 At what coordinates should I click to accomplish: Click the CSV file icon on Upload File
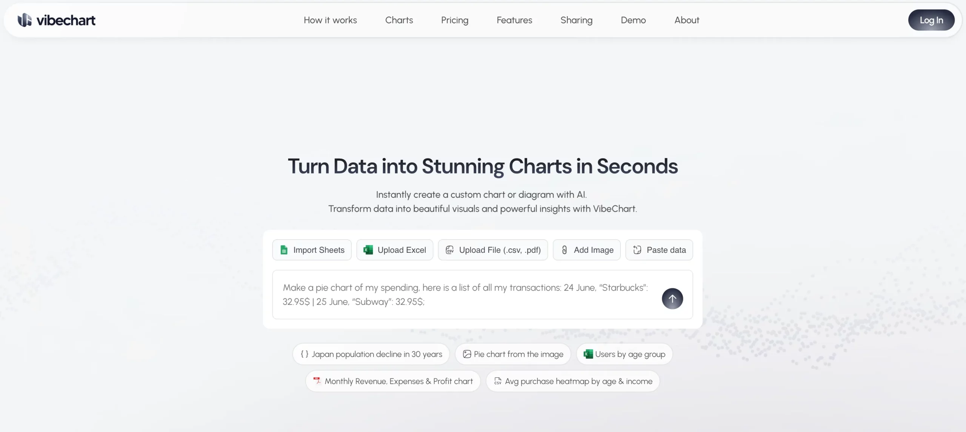450,250
